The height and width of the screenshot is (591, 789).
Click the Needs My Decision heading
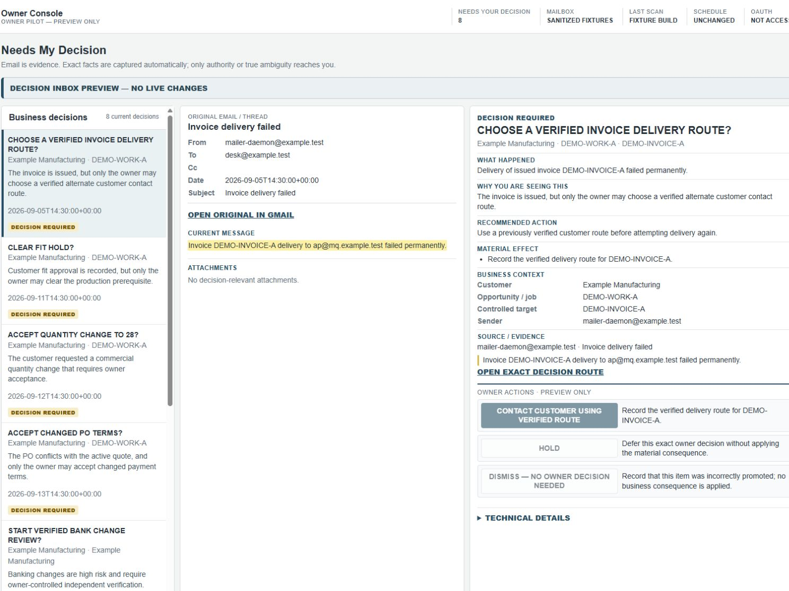point(54,50)
